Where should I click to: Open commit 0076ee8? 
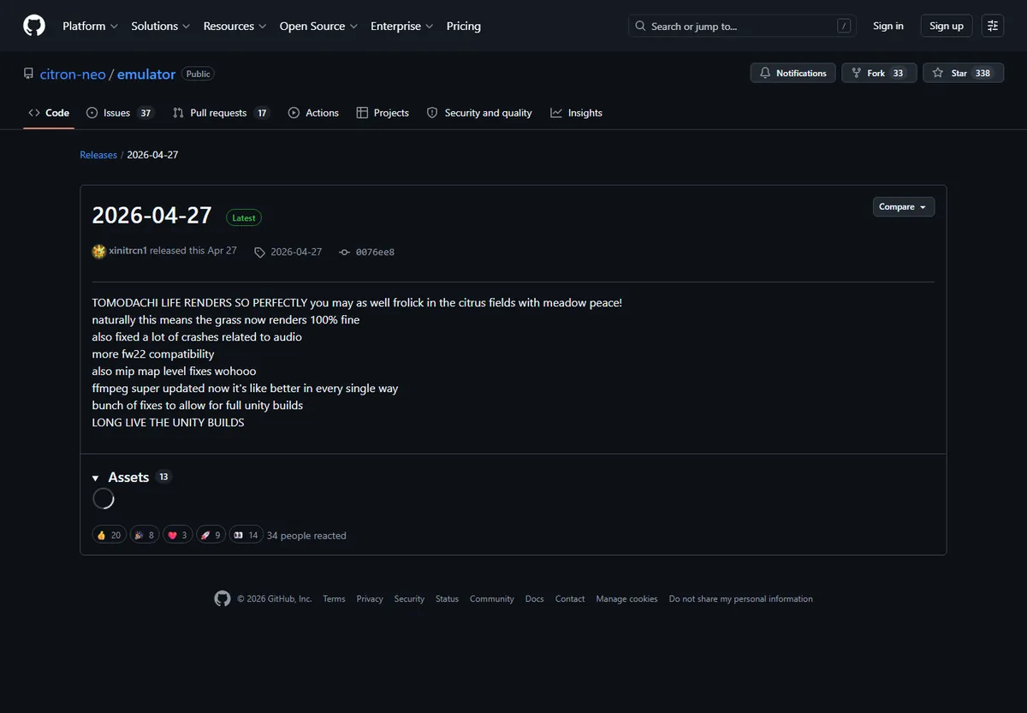pos(367,252)
